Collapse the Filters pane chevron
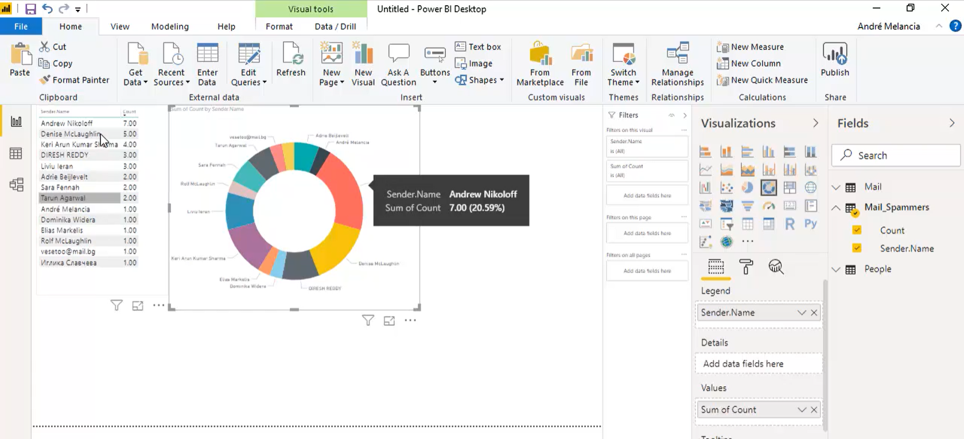 (x=685, y=115)
